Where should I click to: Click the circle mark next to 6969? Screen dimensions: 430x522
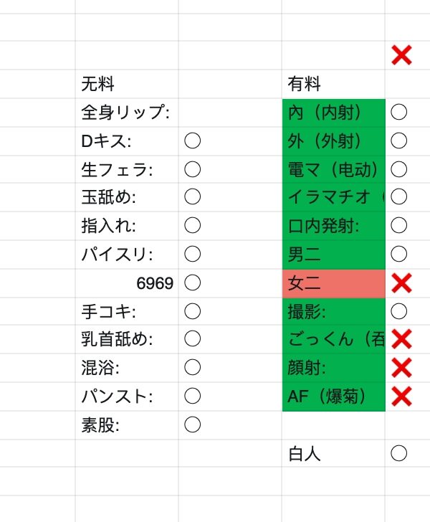click(x=192, y=283)
